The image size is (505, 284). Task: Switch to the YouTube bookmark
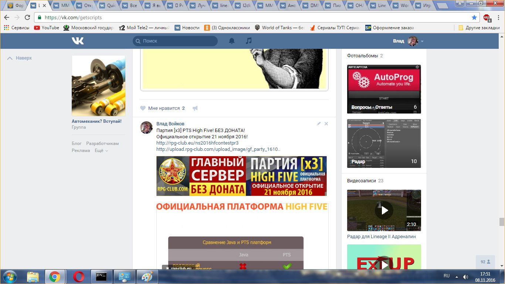[47, 28]
